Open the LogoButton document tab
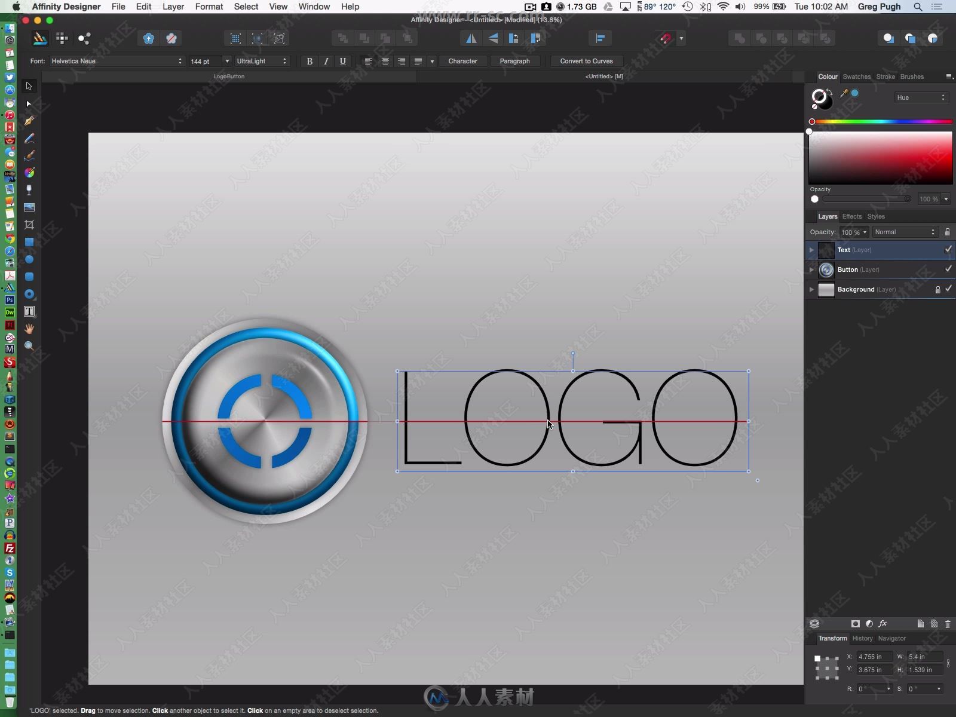Viewport: 956px width, 717px height. 229,76
